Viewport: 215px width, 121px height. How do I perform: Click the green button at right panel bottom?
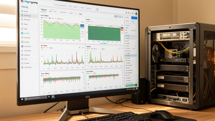[130, 85]
